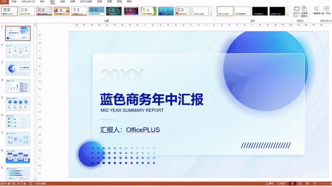
Task: Open the 文件 (File) tab
Action: [x=4, y=2]
